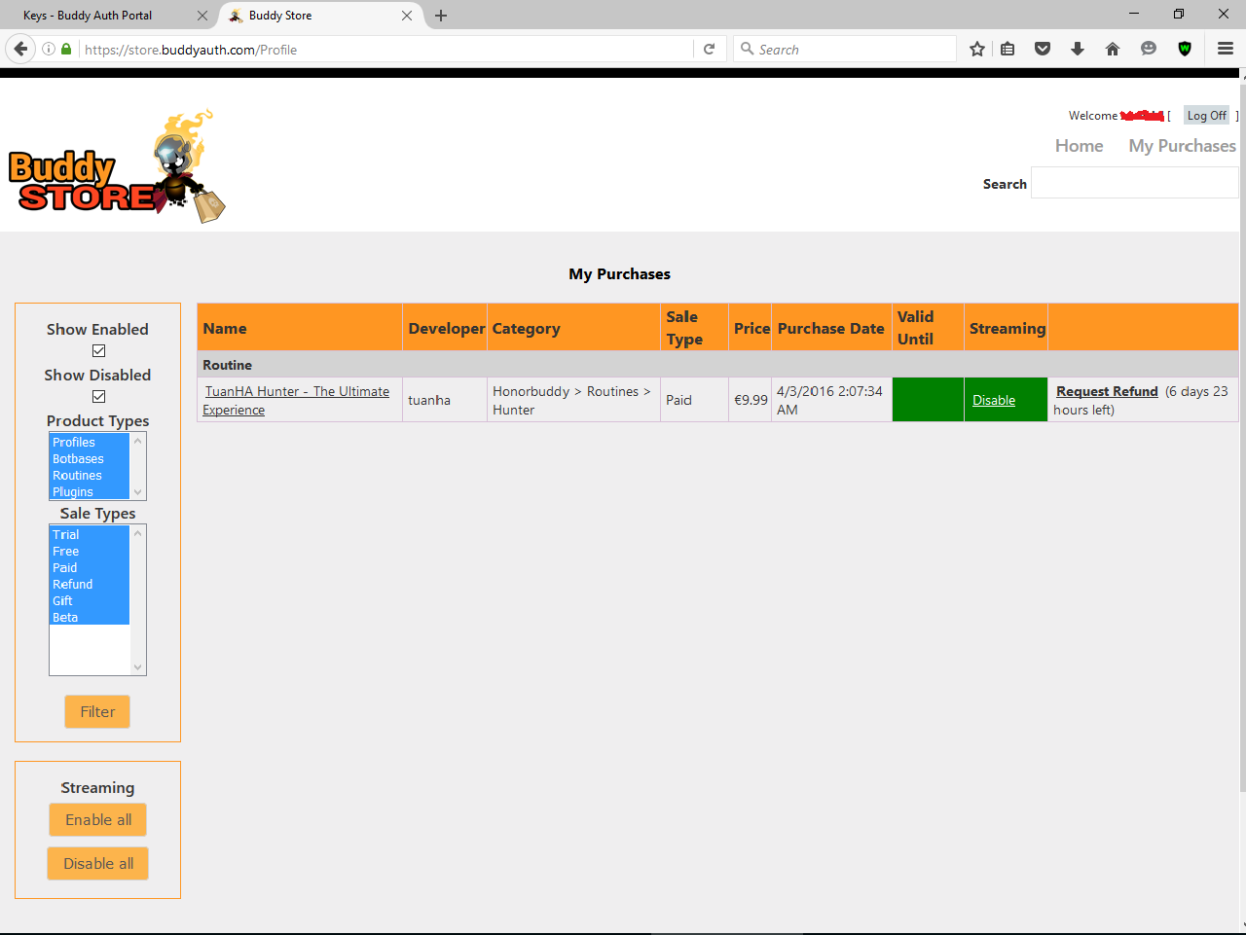Select Plugins in Product Types list

(x=90, y=491)
